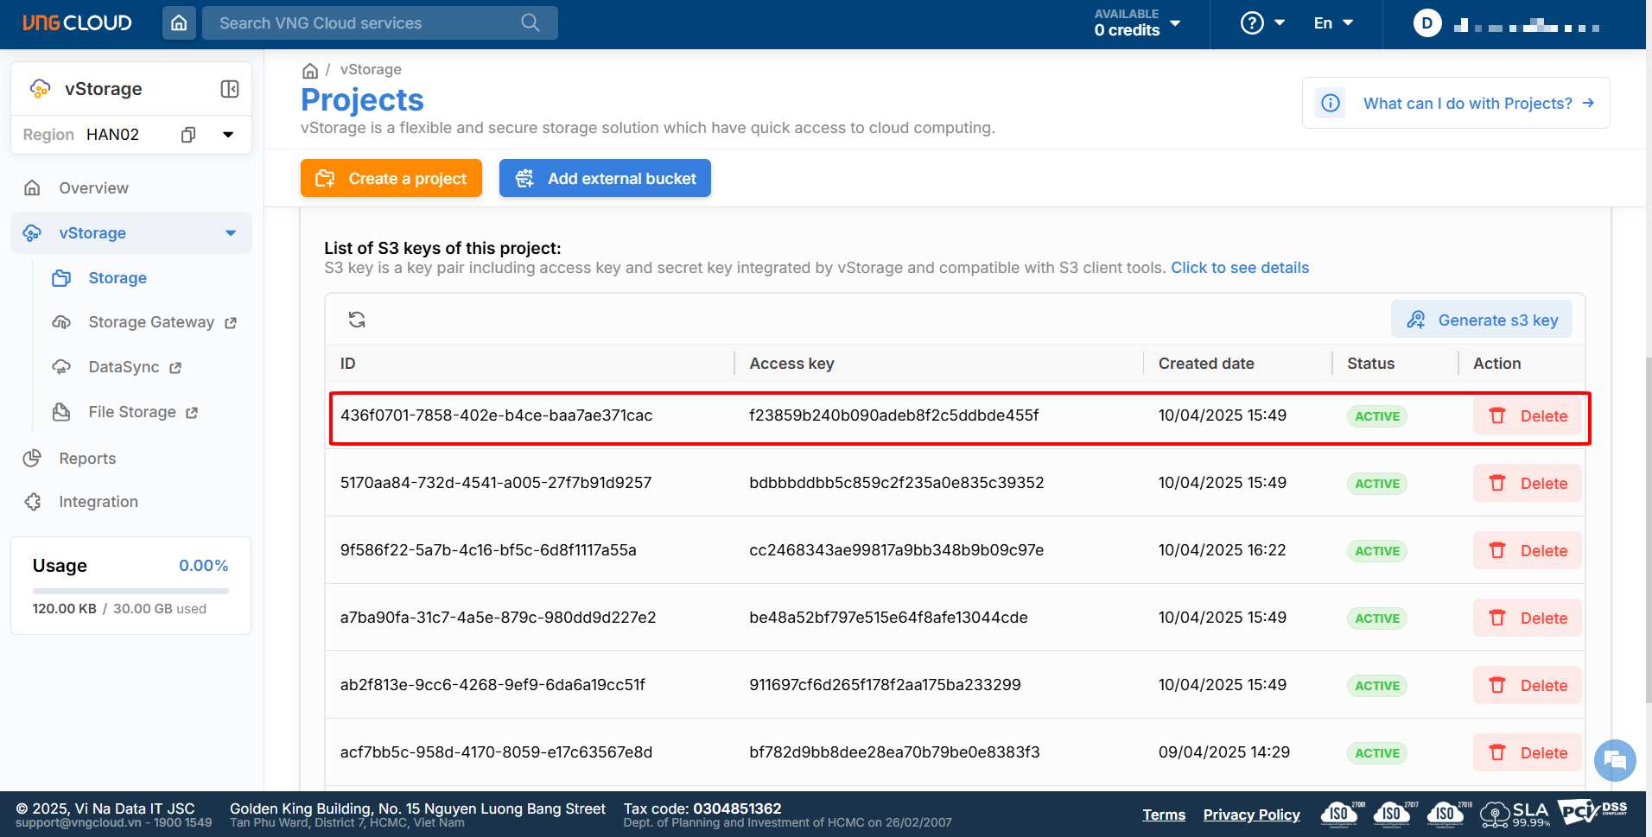The height and width of the screenshot is (837, 1652).
Task: Focus the Search VNG Cloud services field
Action: pos(367,23)
